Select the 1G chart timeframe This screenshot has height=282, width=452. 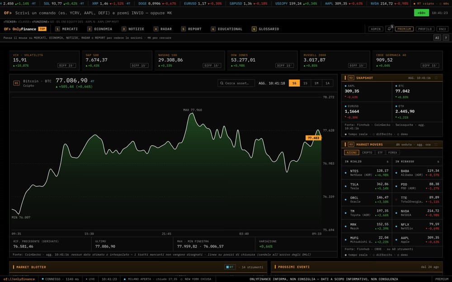click(x=294, y=83)
